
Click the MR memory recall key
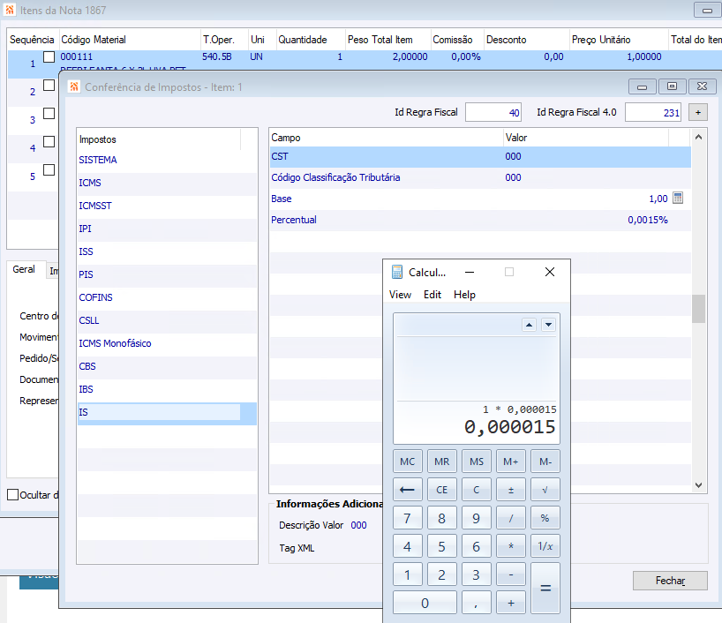[x=441, y=462]
